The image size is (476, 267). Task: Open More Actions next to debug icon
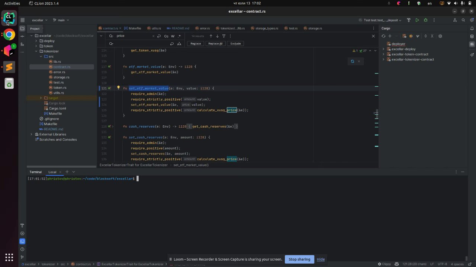tap(434, 20)
